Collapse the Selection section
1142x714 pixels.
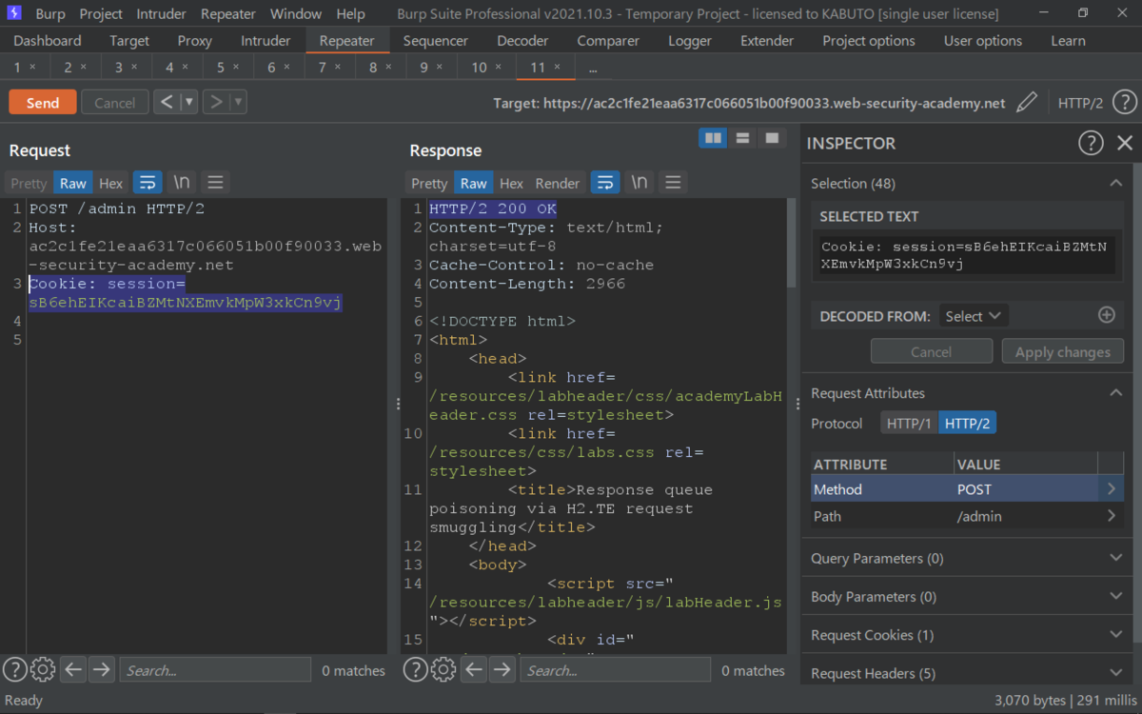pyautogui.click(x=1115, y=184)
